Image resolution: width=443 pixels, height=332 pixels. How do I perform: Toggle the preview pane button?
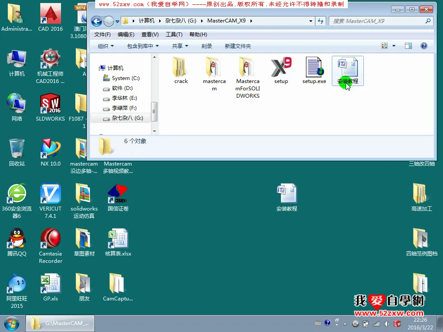click(408, 46)
